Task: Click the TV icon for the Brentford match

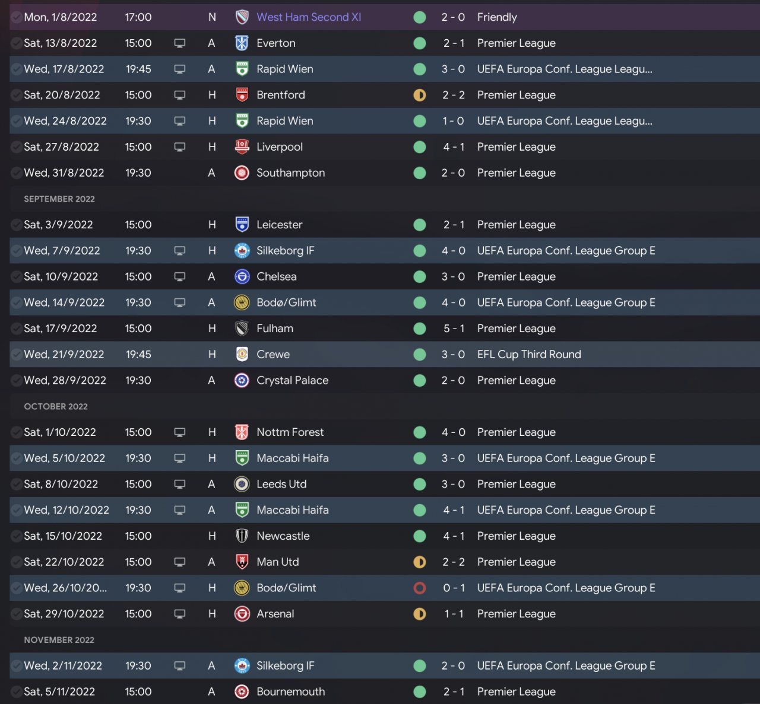Action: pyautogui.click(x=179, y=95)
